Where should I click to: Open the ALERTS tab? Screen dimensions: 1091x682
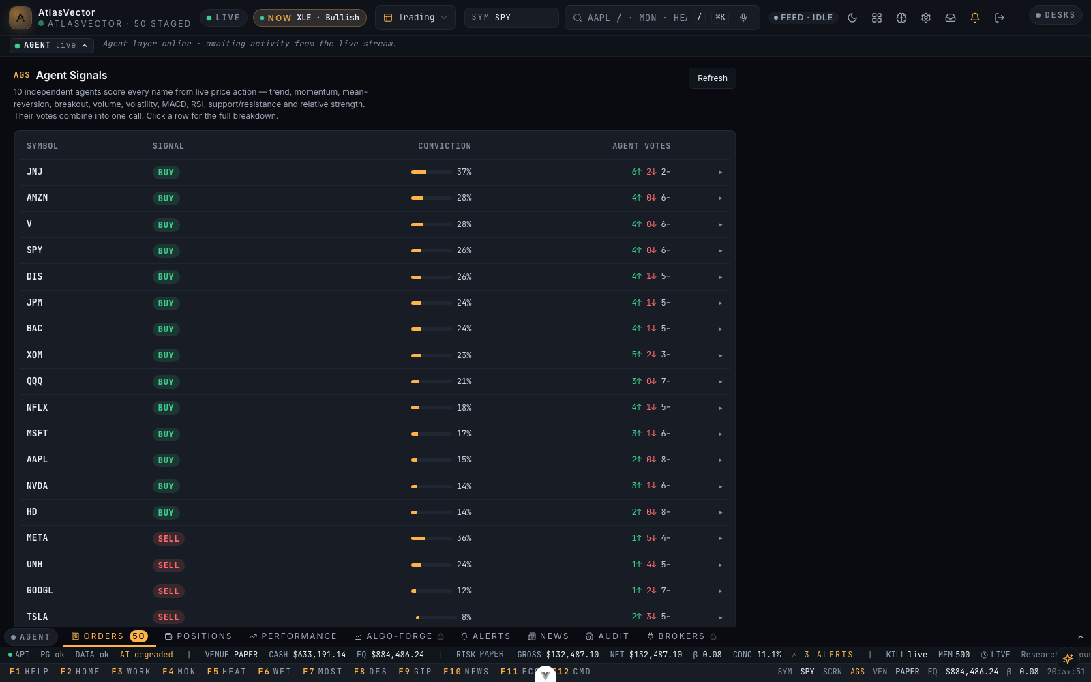tap(485, 636)
